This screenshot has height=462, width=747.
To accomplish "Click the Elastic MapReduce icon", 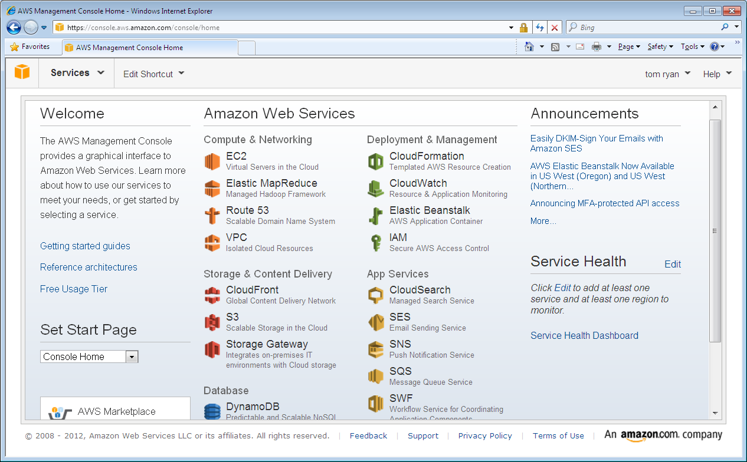I will [212, 189].
